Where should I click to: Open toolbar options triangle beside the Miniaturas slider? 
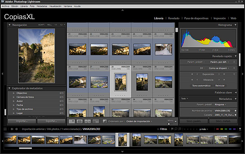click(x=176, y=121)
